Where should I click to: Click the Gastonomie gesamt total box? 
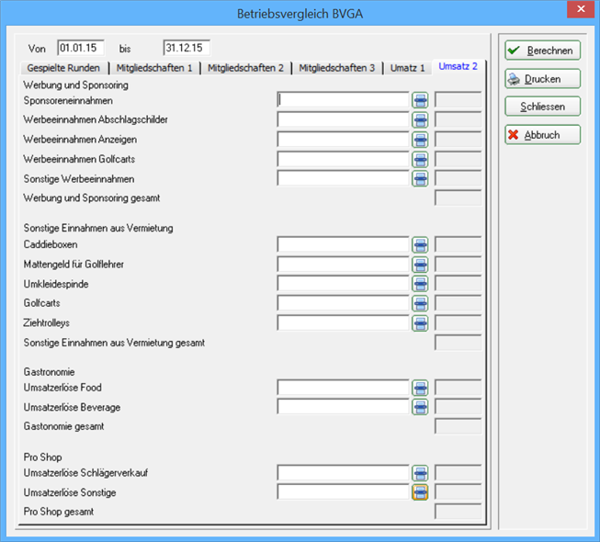pos(458,426)
